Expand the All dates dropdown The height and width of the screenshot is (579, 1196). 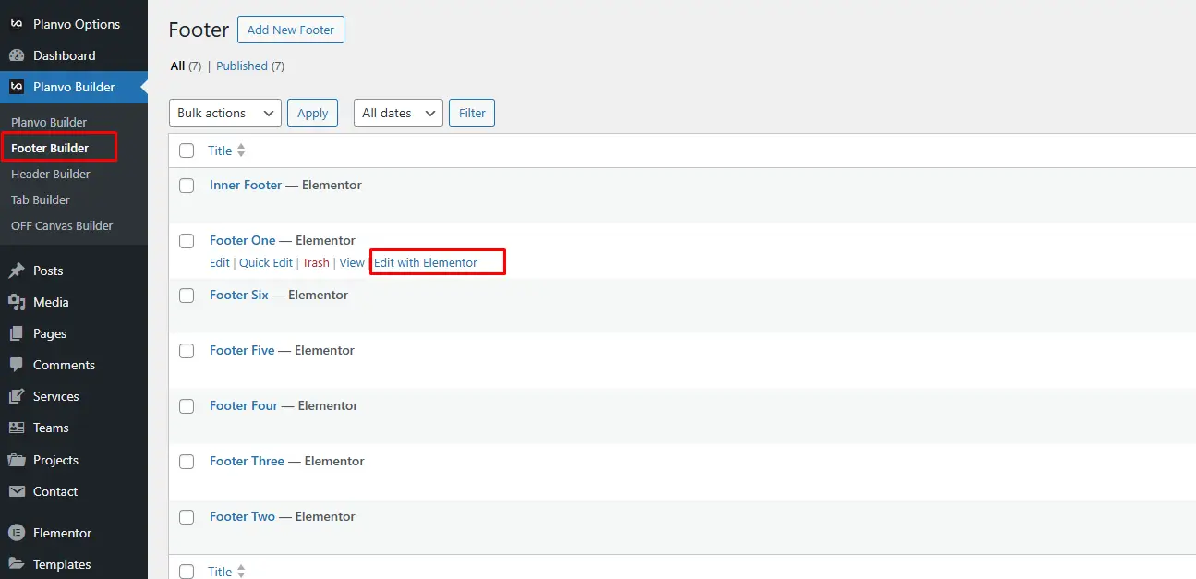point(398,113)
